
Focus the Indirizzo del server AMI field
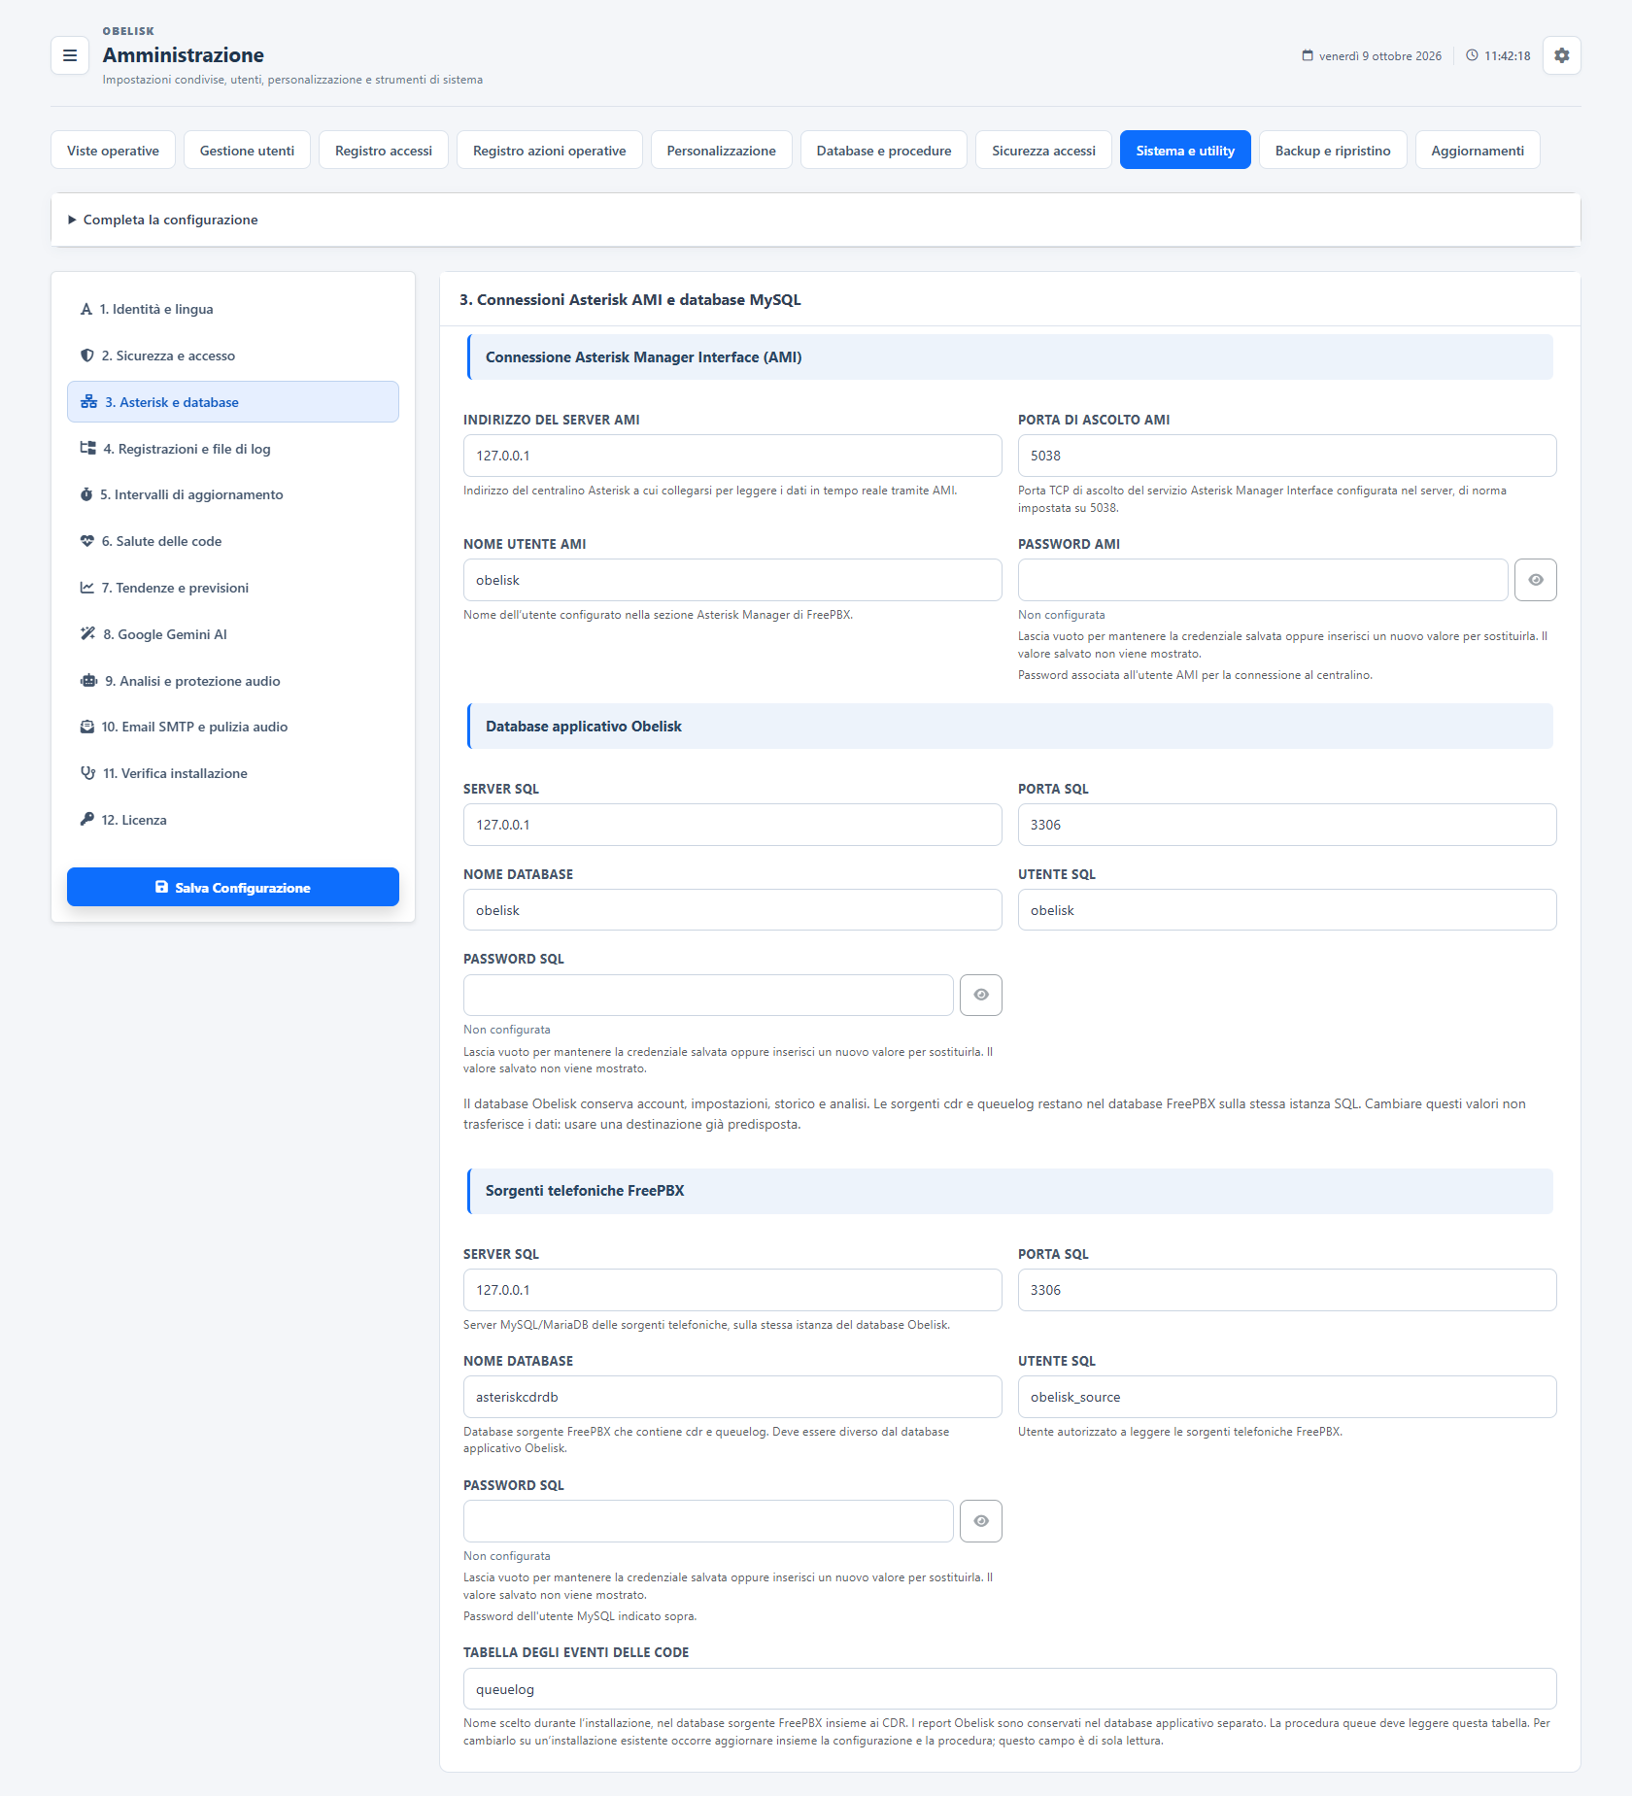[732, 456]
